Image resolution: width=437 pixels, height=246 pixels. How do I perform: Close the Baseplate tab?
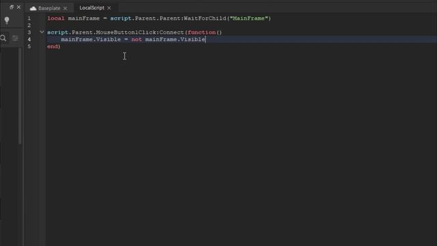click(x=65, y=8)
